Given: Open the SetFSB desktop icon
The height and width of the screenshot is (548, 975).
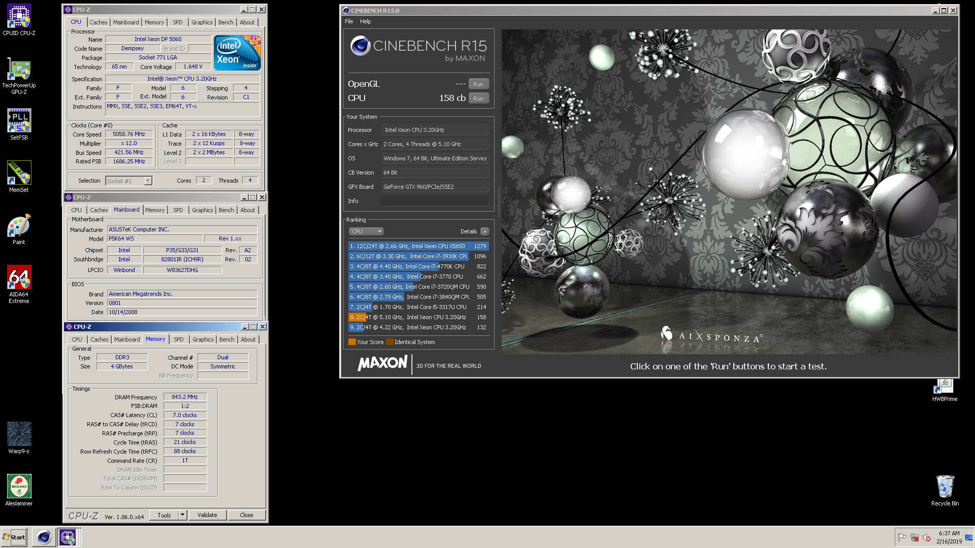Looking at the screenshot, I should (19, 124).
